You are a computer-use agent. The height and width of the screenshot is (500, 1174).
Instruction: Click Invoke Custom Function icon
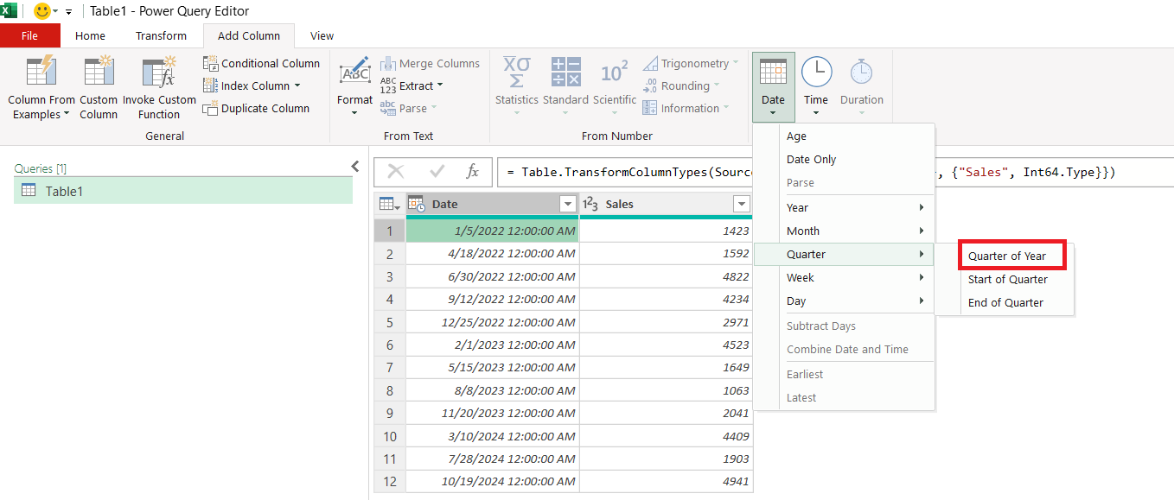(x=159, y=71)
